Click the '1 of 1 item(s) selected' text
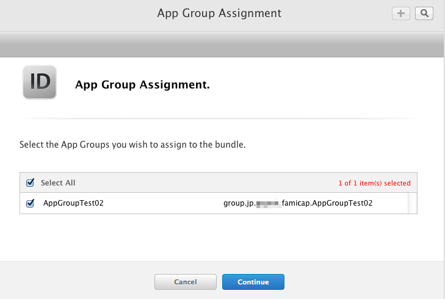The height and width of the screenshot is (299, 445). pos(374,183)
